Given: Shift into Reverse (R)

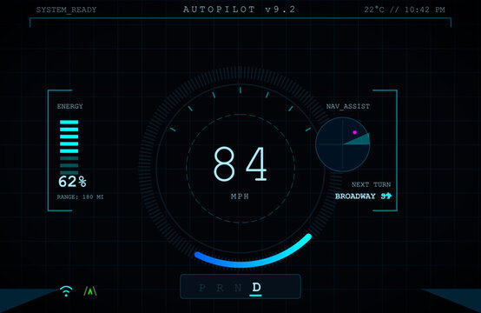Looking at the screenshot, I should pyautogui.click(x=220, y=288).
